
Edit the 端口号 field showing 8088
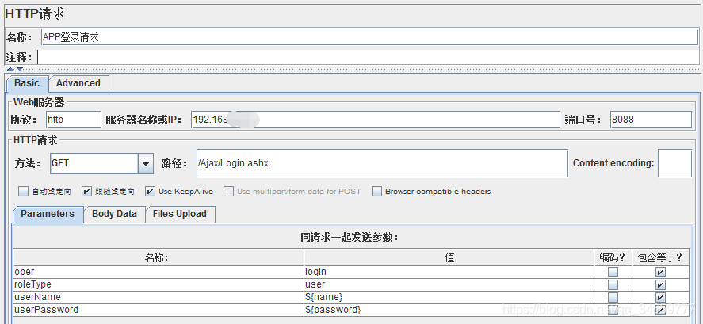coord(651,120)
